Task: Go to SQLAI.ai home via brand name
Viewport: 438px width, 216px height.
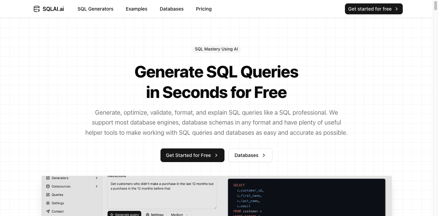Action: click(53, 9)
